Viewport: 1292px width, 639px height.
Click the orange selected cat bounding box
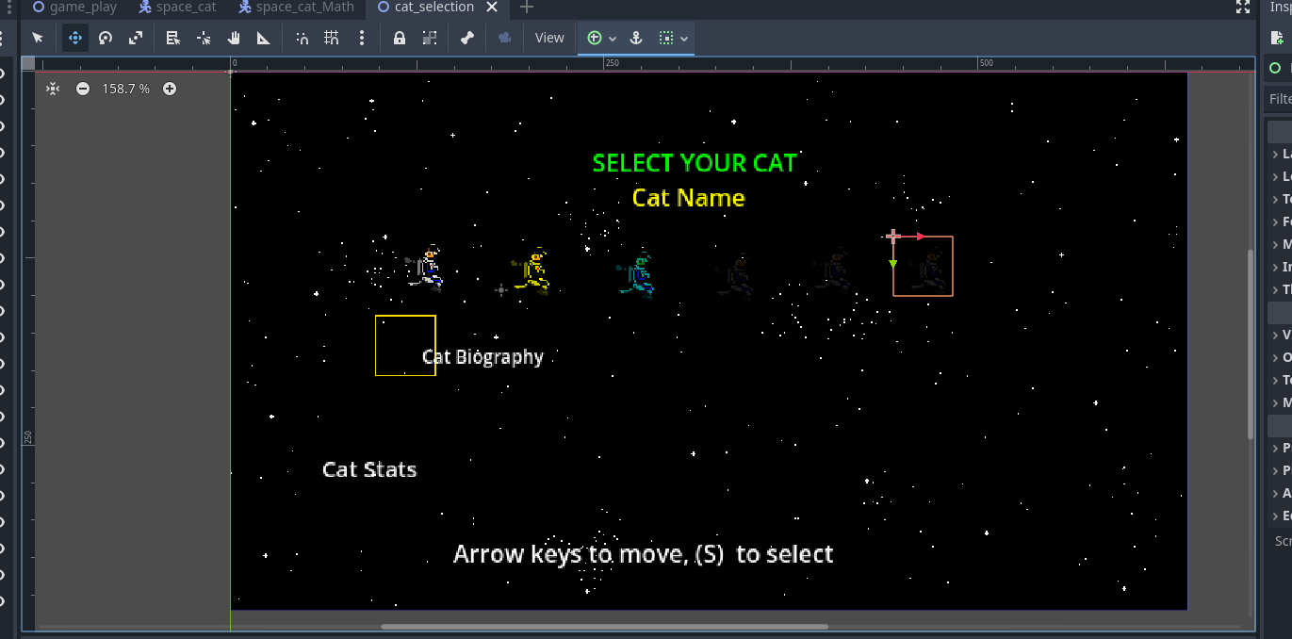pos(924,267)
